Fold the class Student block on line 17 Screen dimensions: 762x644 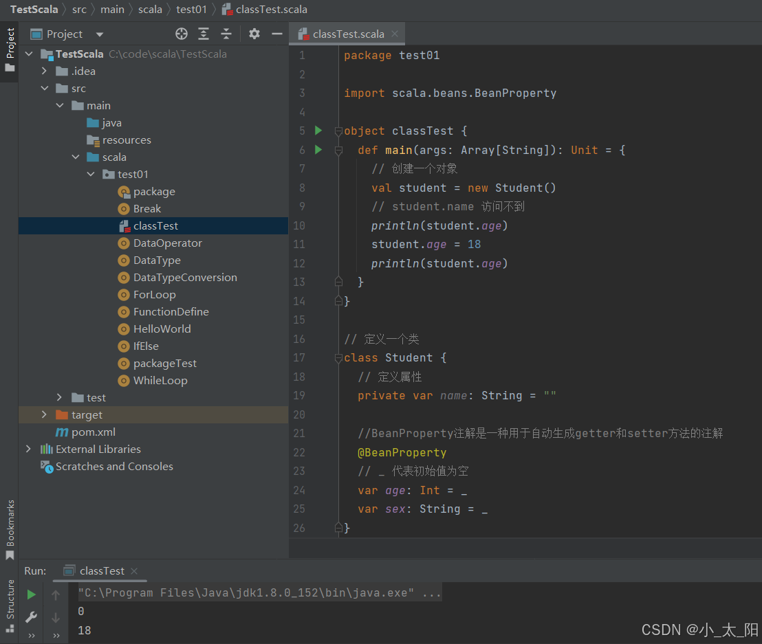[x=339, y=358]
